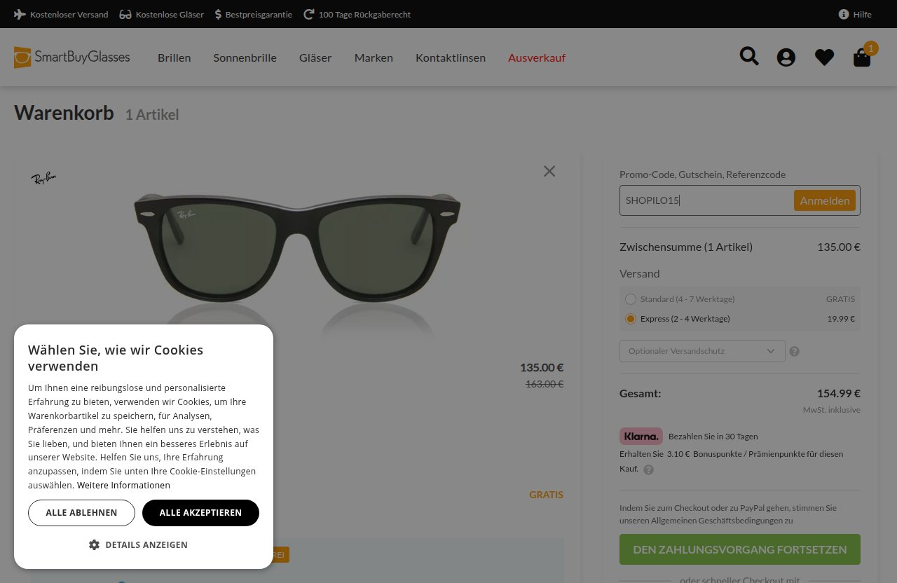Click the 100 Tage Rückgaberecht arrow icon

[309, 14]
